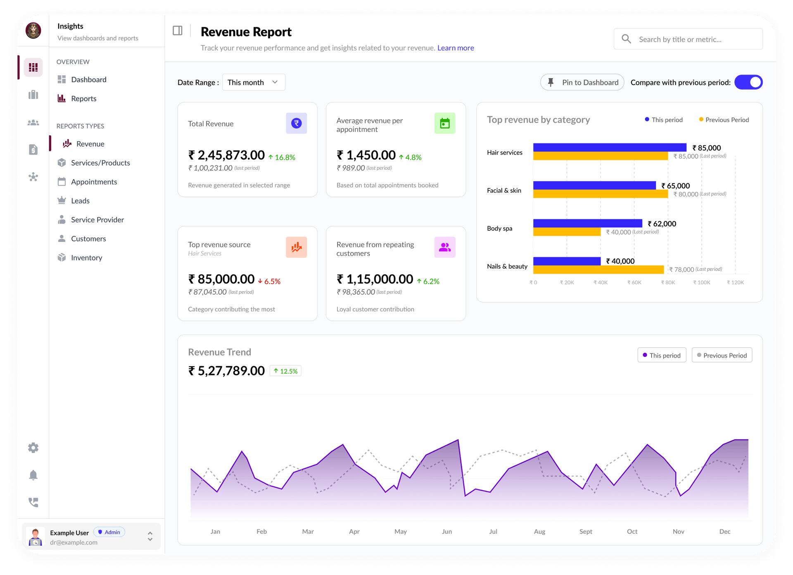Click the invoice document icon in the sidebar
The height and width of the screenshot is (575, 793).
point(33,150)
